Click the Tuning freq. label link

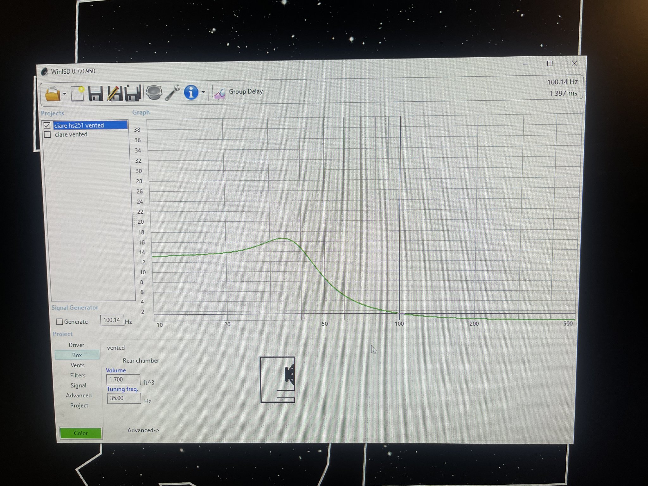click(122, 389)
